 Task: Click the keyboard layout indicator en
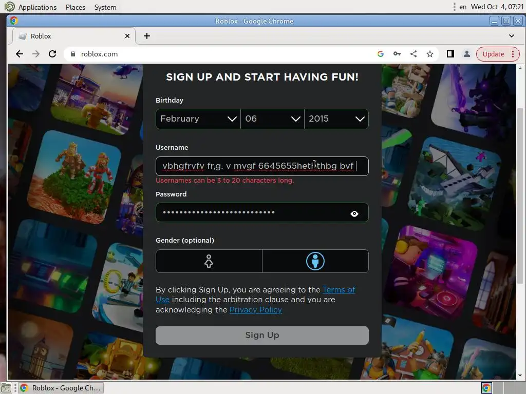463,7
